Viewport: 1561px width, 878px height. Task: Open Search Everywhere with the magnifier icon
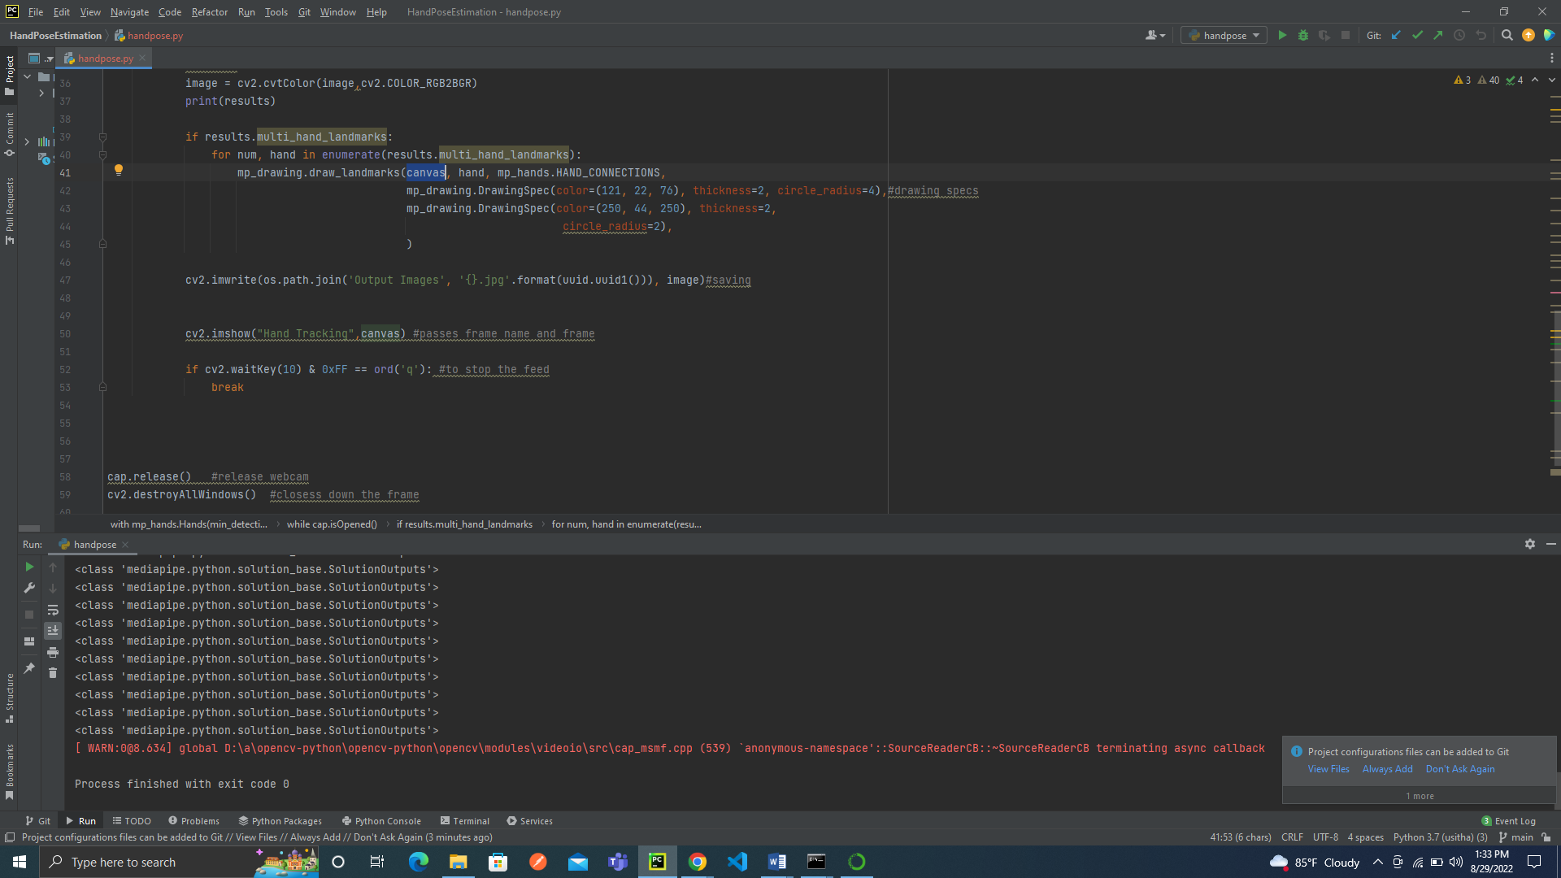[1507, 35]
